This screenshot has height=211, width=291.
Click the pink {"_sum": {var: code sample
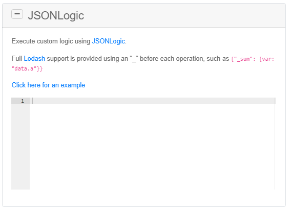(x=253, y=59)
